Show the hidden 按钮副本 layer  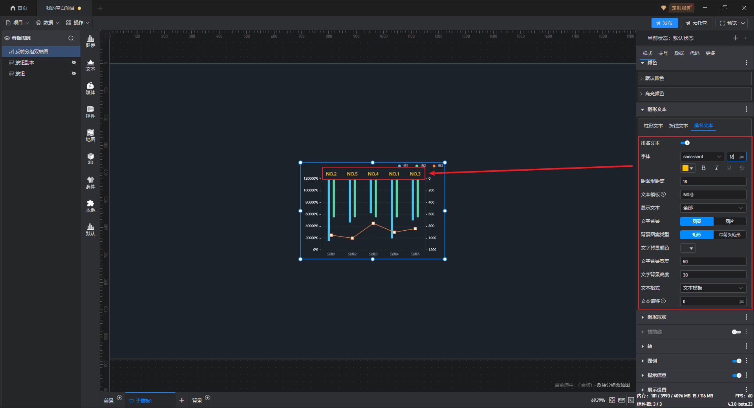(x=73, y=63)
